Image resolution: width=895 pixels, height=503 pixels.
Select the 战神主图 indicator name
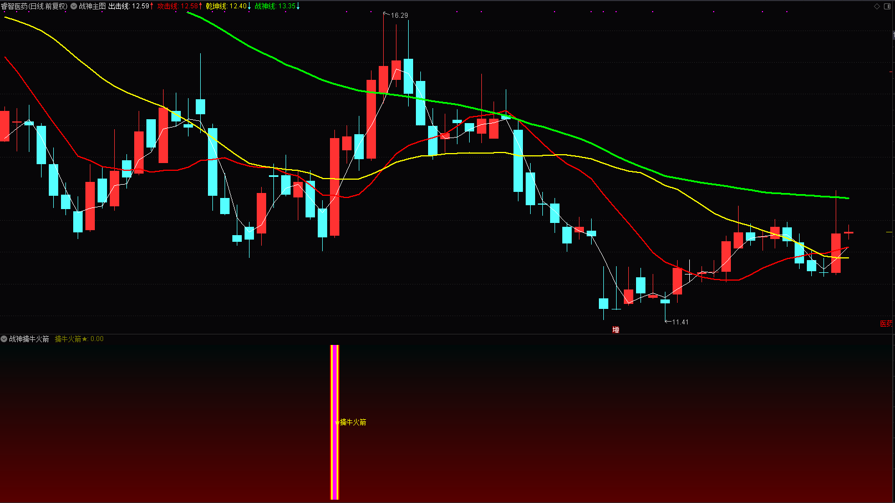pyautogui.click(x=92, y=6)
